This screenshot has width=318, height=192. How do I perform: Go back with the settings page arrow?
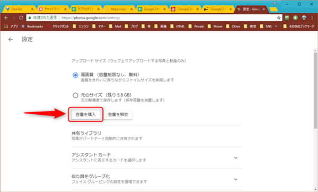11,40
